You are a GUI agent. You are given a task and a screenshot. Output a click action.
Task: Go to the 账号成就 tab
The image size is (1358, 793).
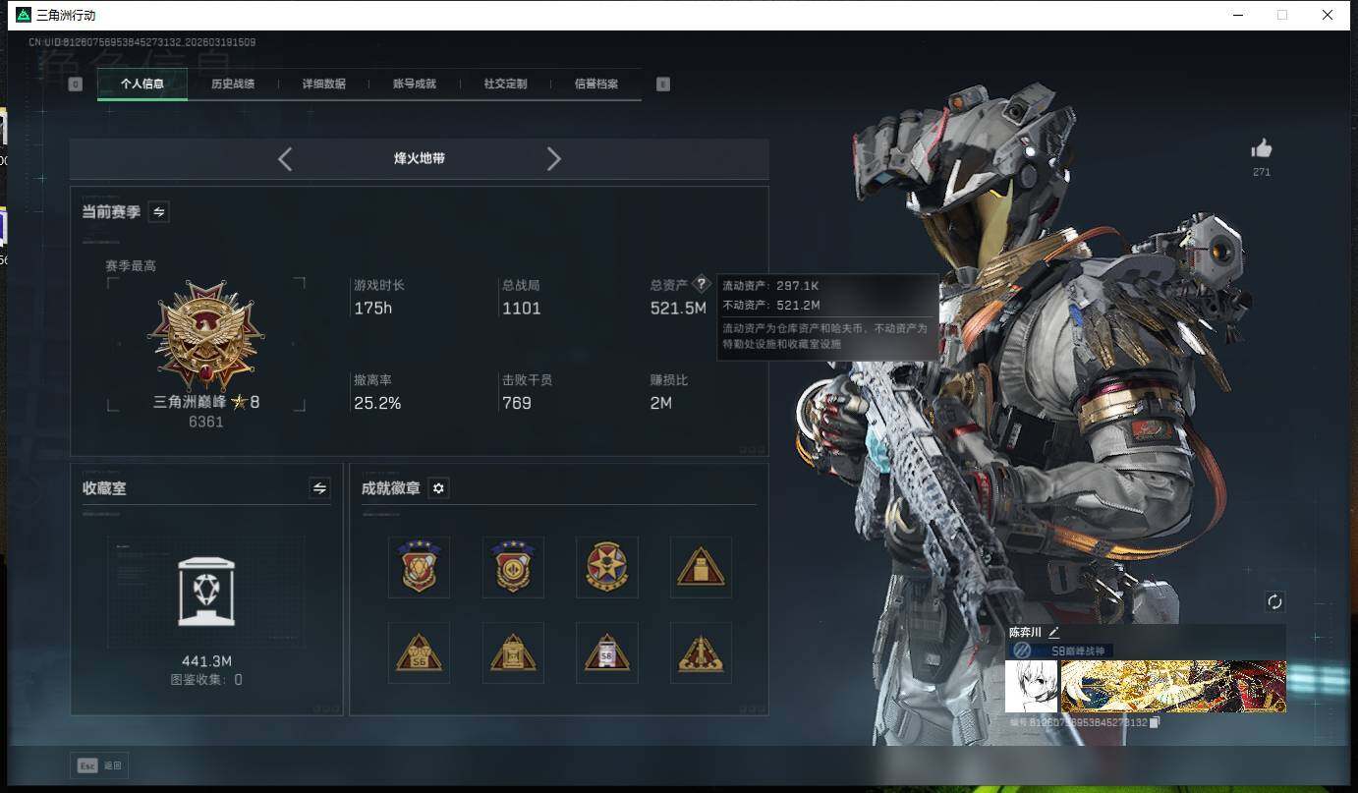(x=415, y=85)
